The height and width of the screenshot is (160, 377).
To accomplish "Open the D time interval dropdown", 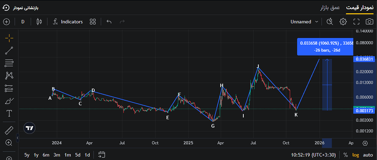I will (x=23, y=22).
